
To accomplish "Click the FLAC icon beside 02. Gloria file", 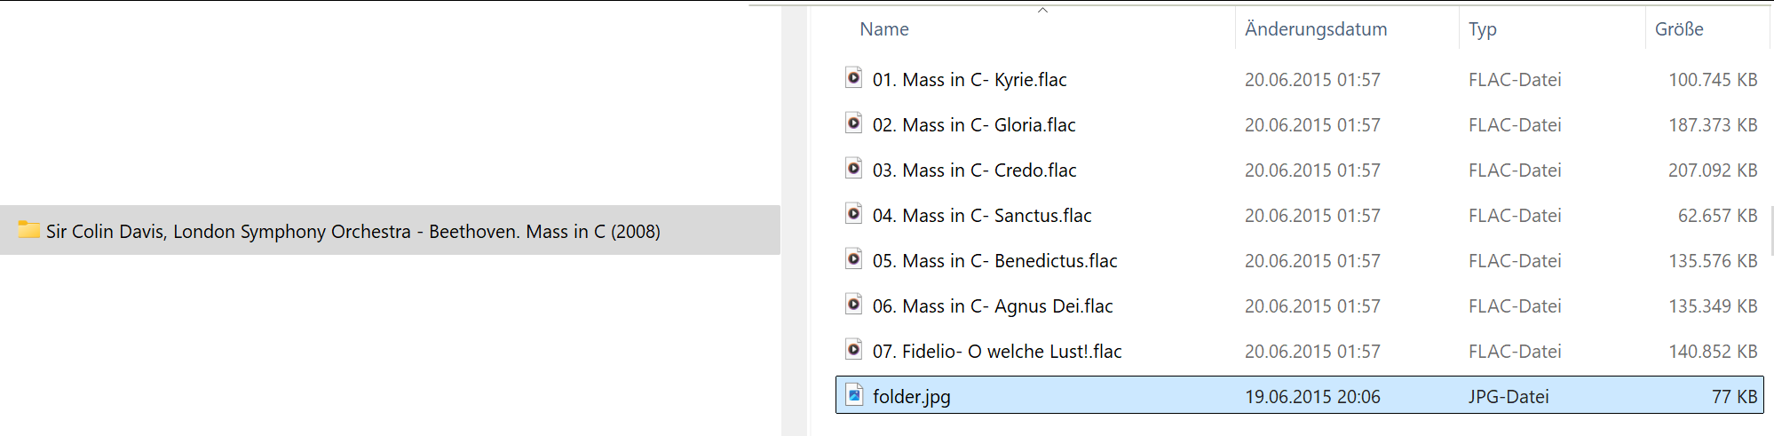I will tap(853, 123).
